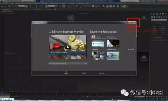Open the Autodesk learning path thumbnail
Screen dimensions: 168x101
pyautogui.click(x=98, y=56)
